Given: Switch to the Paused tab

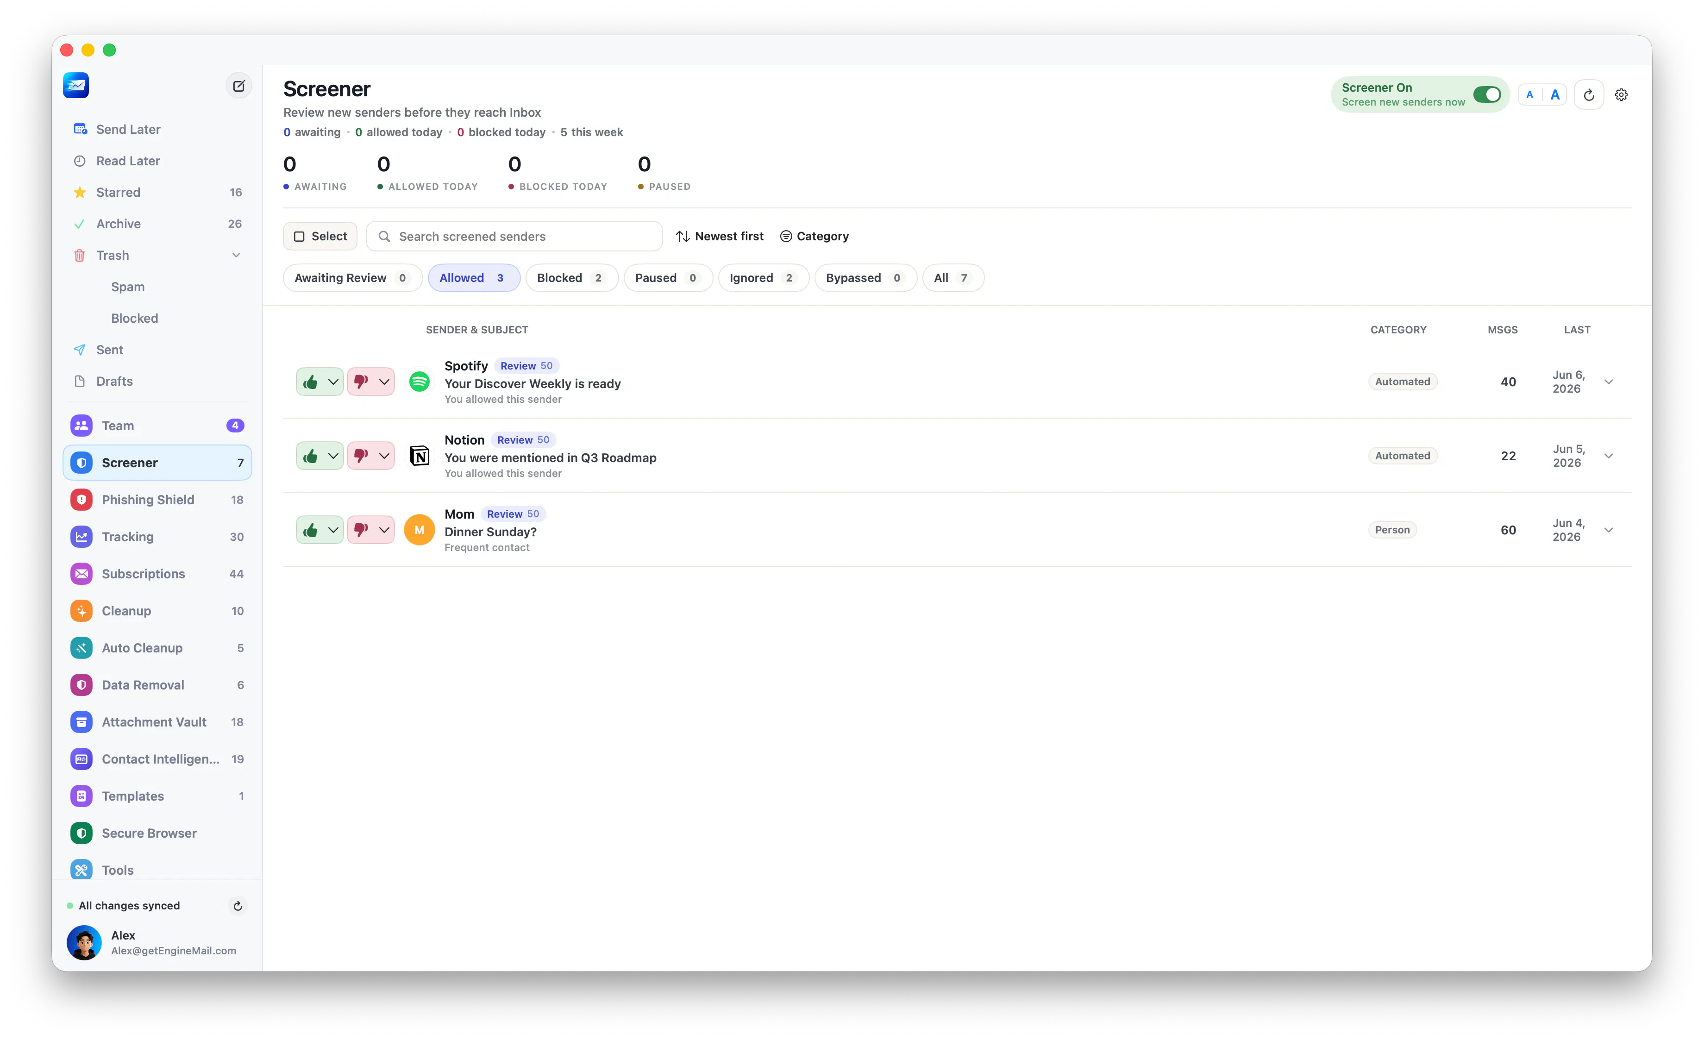Looking at the screenshot, I should point(667,278).
